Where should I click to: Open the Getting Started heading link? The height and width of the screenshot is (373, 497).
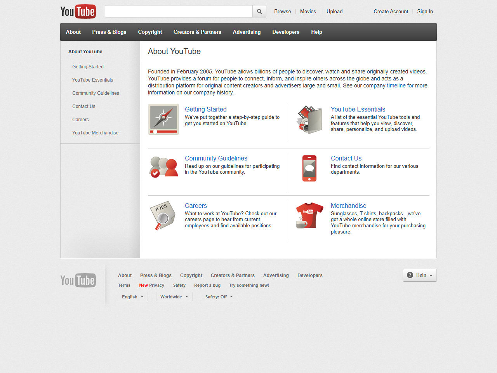[x=206, y=110]
